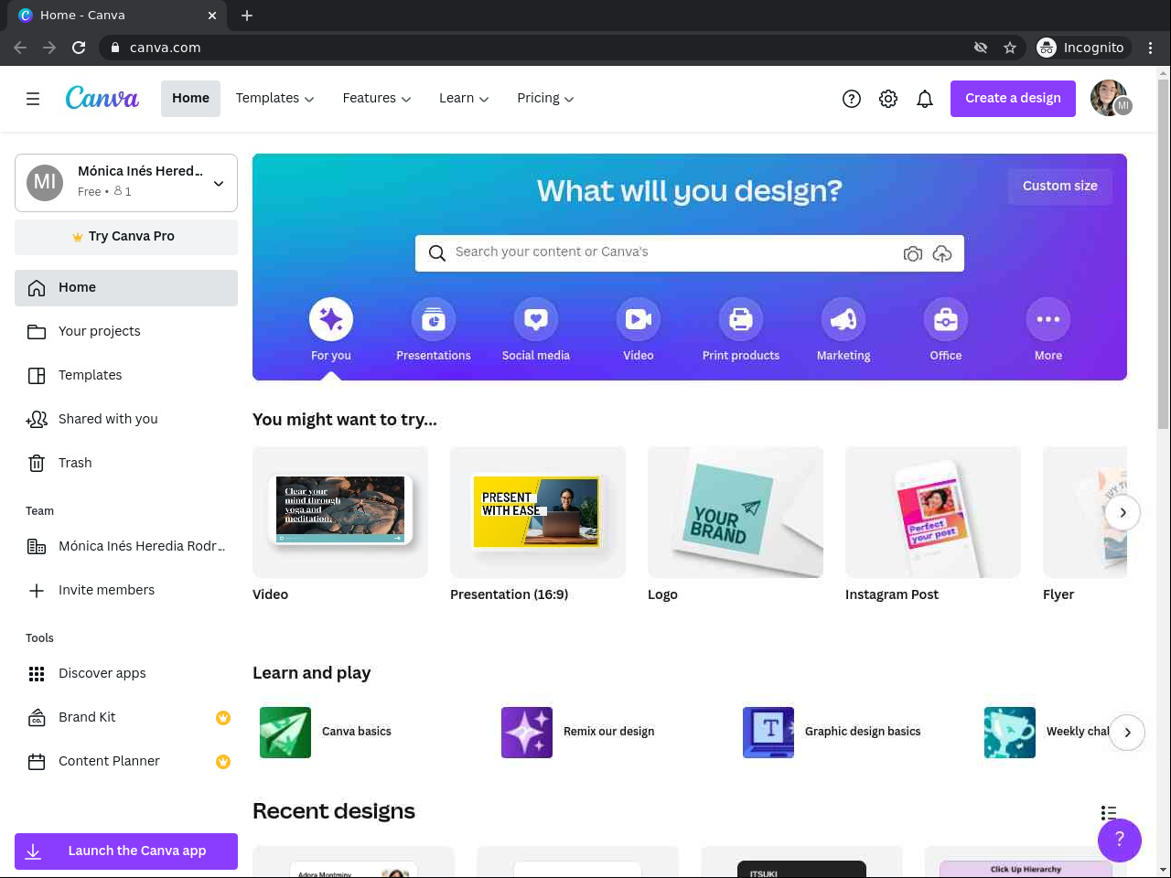Open the Trash folder
This screenshot has width=1171, height=878.
click(126, 464)
